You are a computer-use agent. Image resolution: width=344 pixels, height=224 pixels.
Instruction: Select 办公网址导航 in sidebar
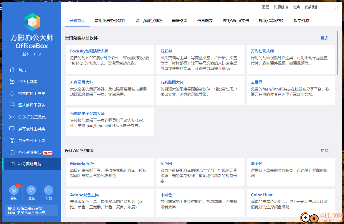[x=32, y=164]
